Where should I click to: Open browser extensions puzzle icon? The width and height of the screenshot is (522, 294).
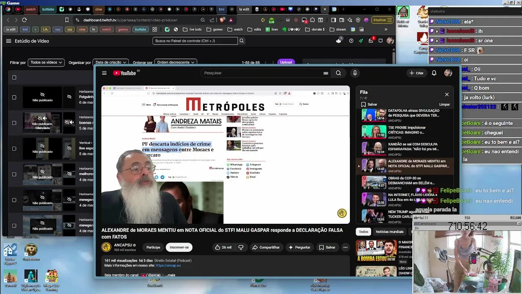[x=312, y=20]
